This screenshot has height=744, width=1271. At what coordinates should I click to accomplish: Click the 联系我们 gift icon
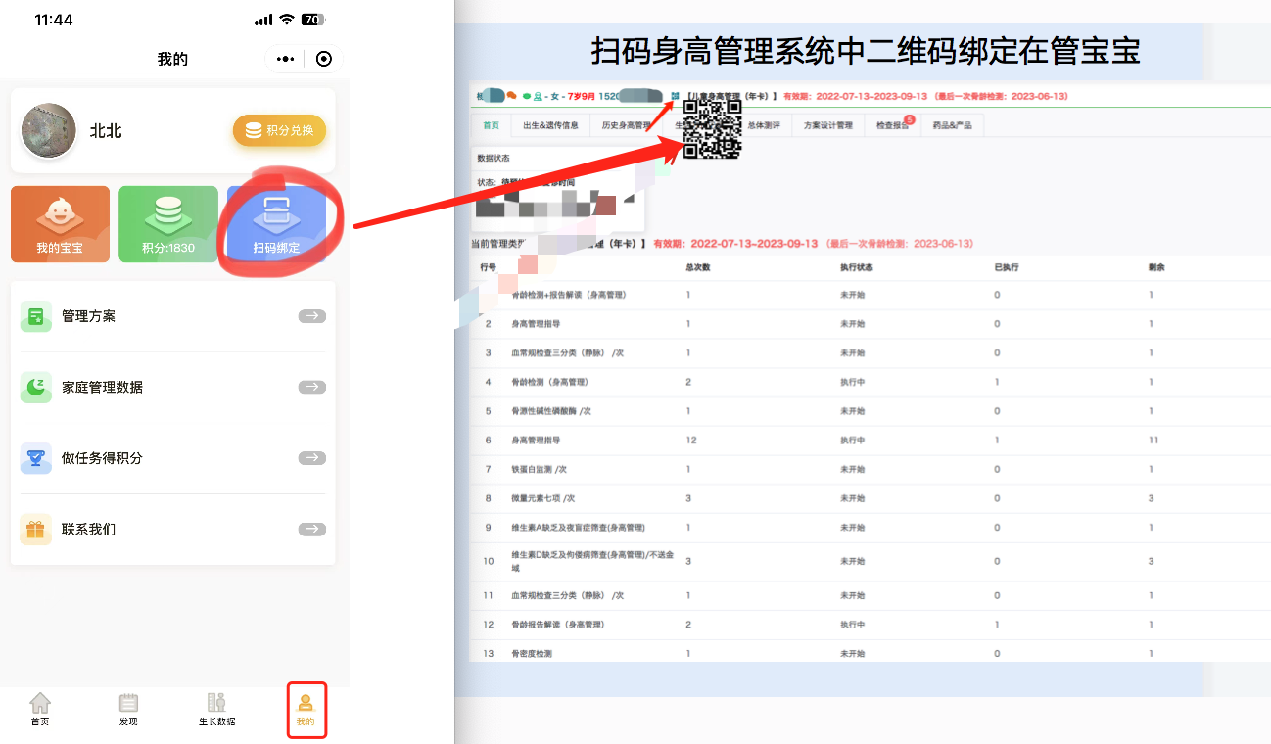36,529
